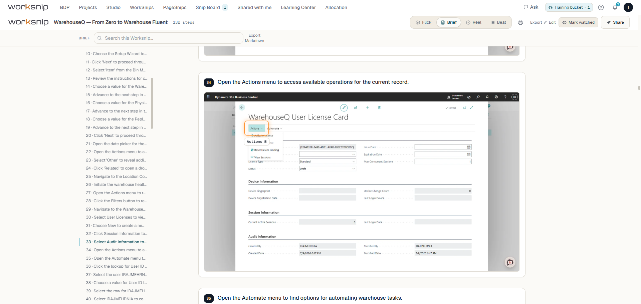Click the open-in-new-window icon in the card
This screenshot has height=304, width=641.
click(x=464, y=108)
